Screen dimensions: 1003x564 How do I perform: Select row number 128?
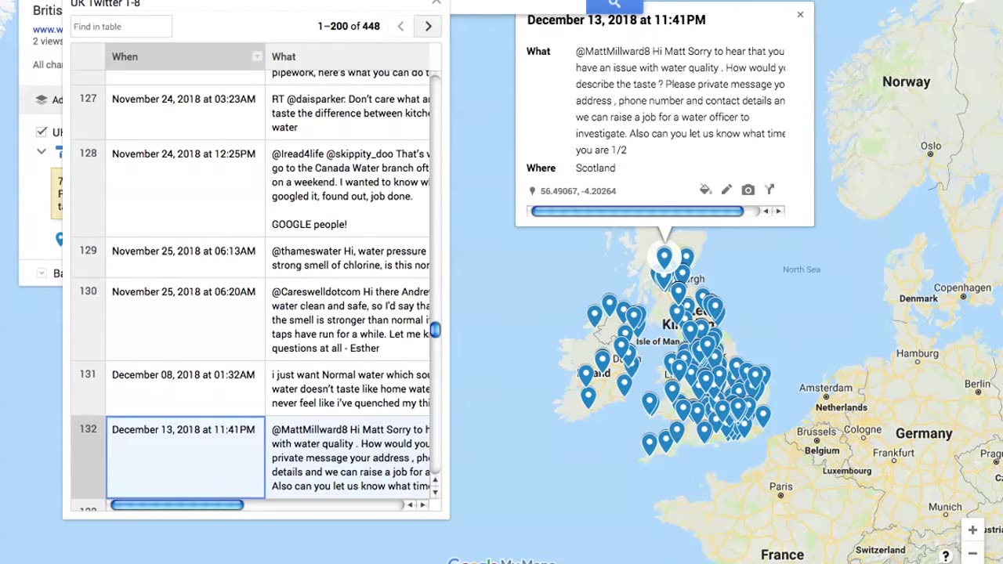coord(88,188)
